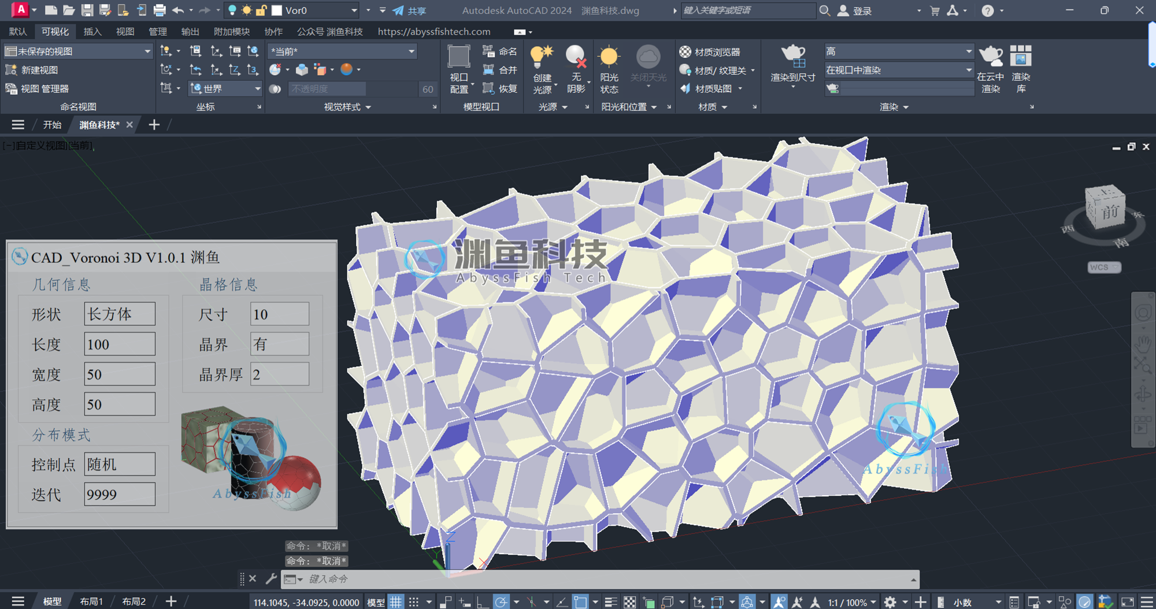Click the Restore viewports (恢复) button
1156x609 pixels.
(500, 88)
